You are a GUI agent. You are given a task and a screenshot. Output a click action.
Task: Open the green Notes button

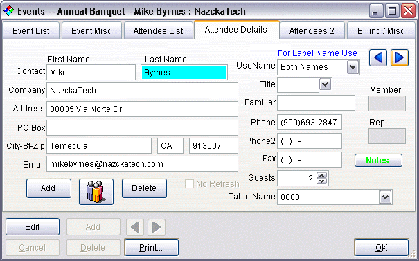(x=378, y=161)
